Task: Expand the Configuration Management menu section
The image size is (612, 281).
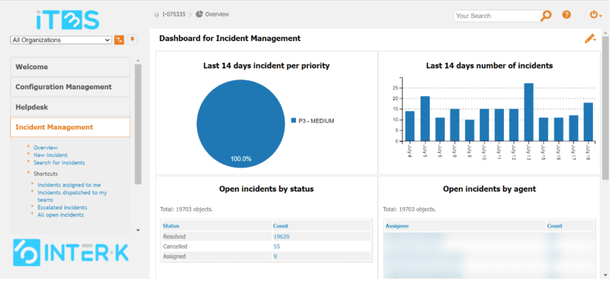Action: click(x=70, y=87)
